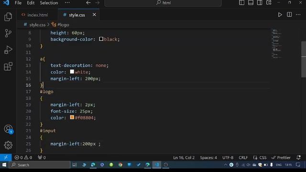Open the Run and Debug view
Image resolution: width=306 pixels, height=172 pixels.
tap(8, 50)
